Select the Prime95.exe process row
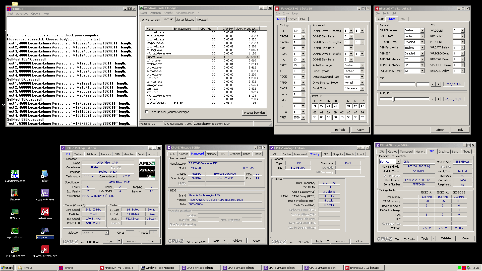The height and width of the screenshot is (271, 482). coord(202,57)
